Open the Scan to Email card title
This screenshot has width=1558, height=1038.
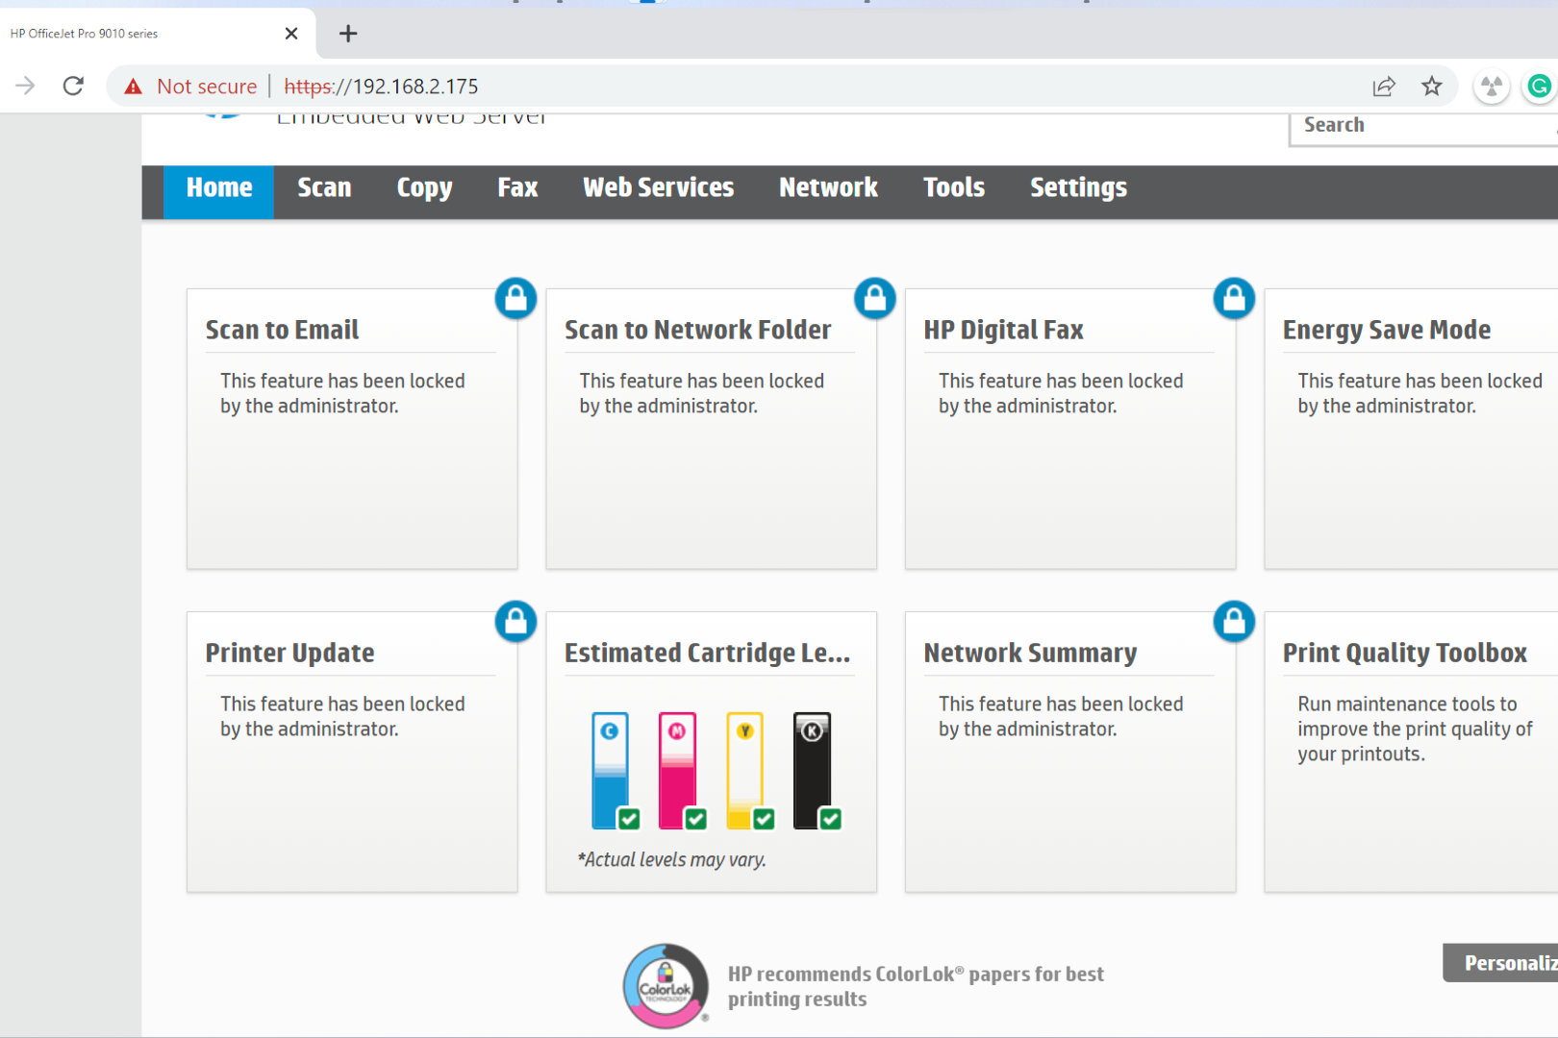tap(282, 331)
